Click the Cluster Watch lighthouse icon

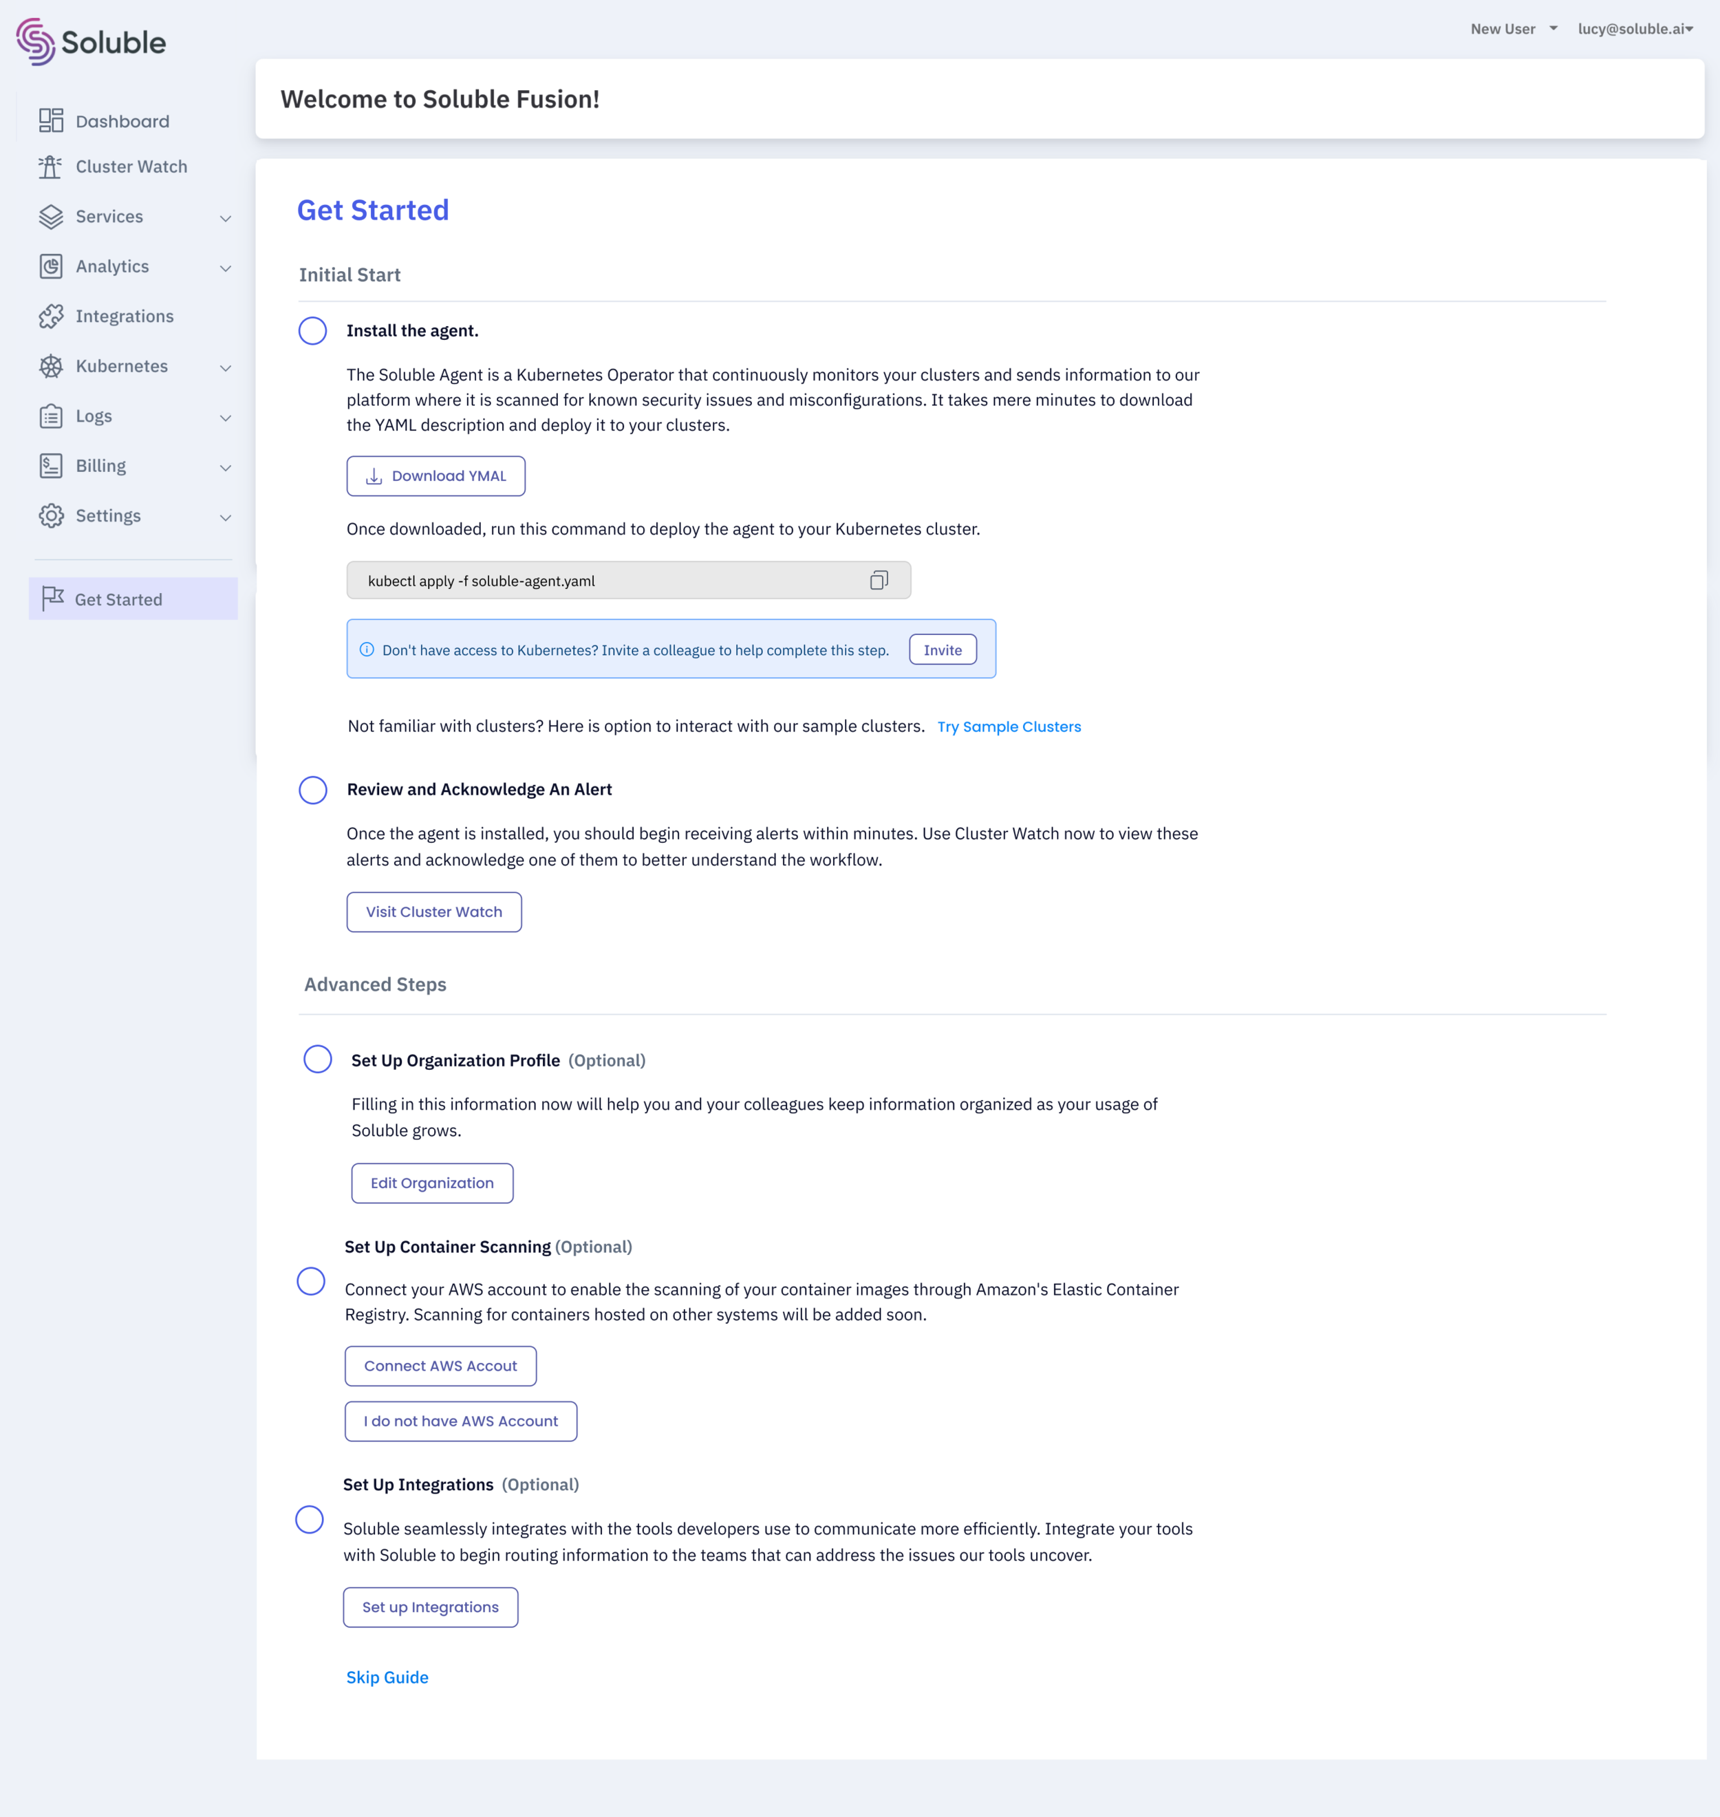[50, 167]
